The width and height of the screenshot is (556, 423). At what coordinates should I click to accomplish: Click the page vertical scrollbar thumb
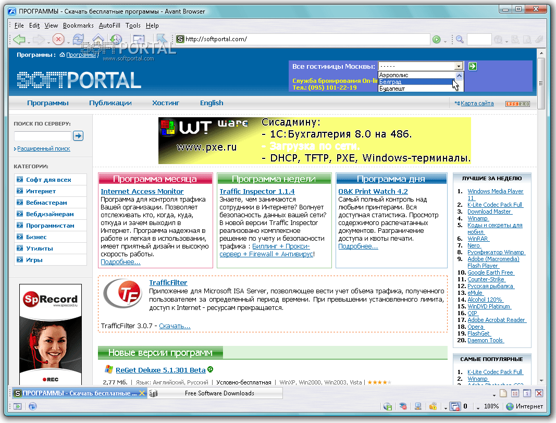click(x=541, y=84)
